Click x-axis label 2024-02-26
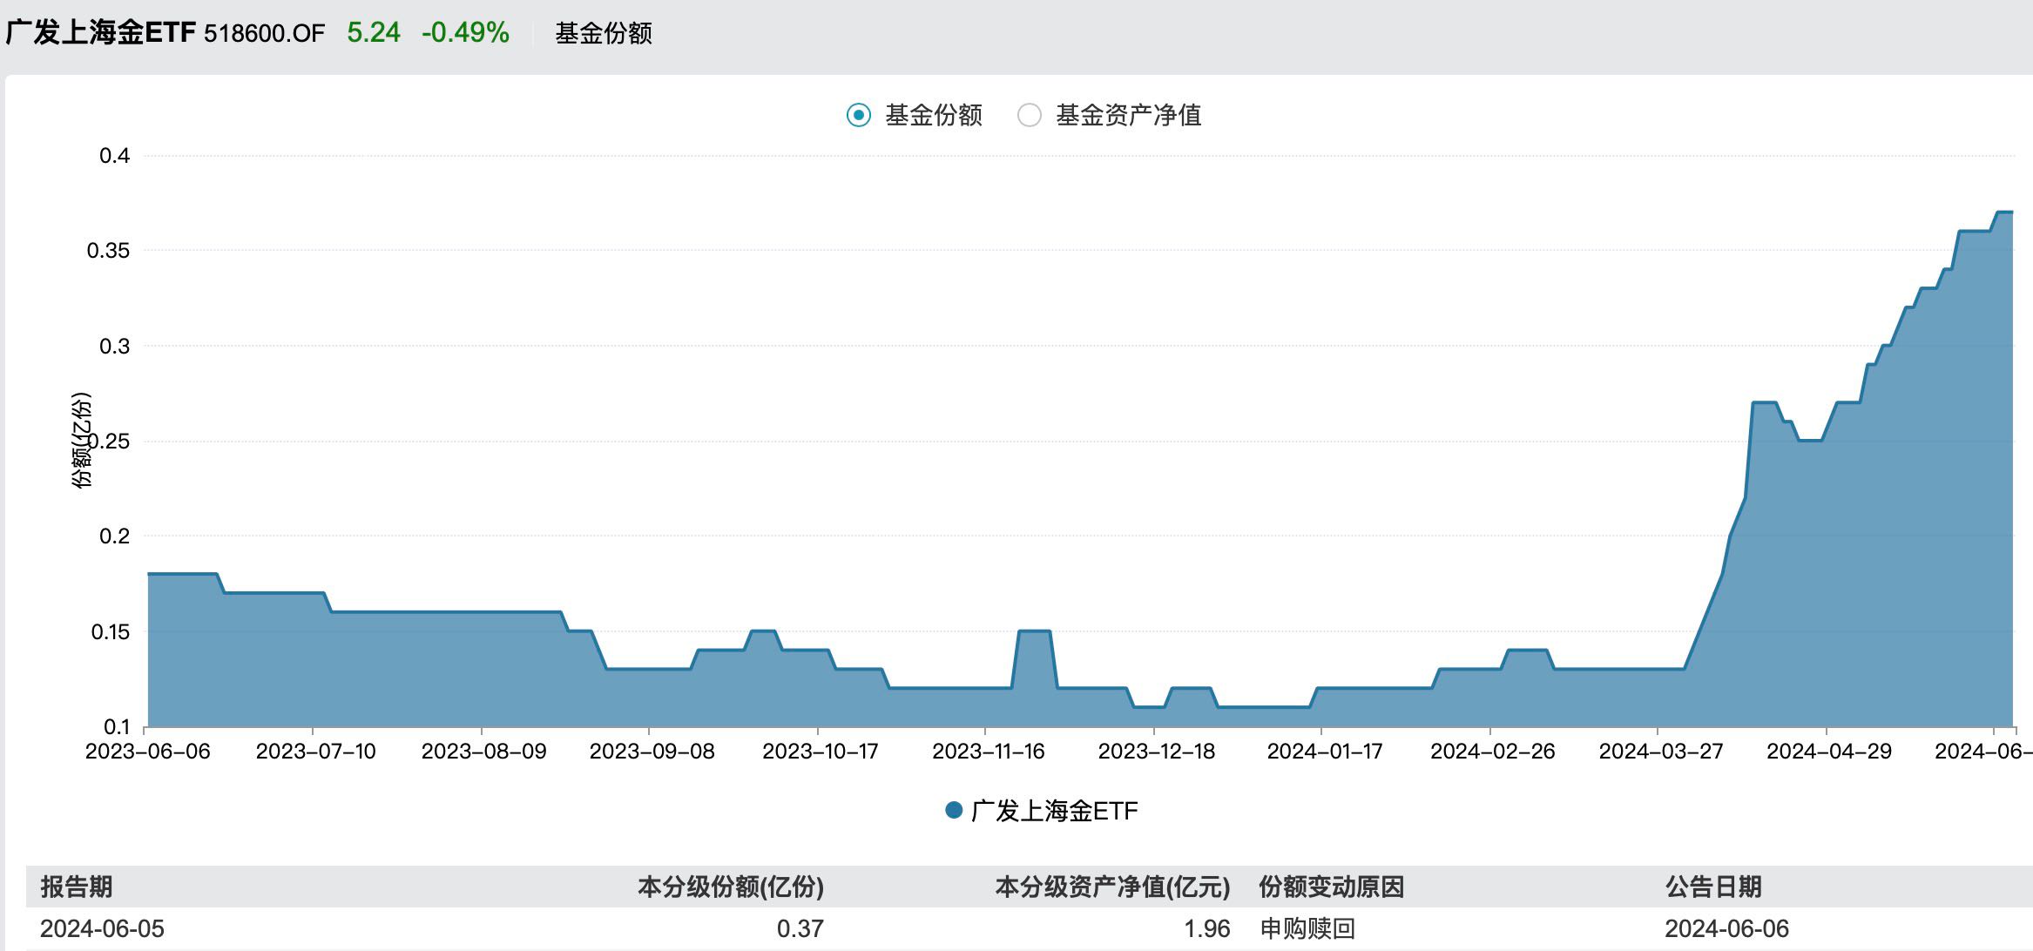Image resolution: width=2033 pixels, height=951 pixels. 1492,751
